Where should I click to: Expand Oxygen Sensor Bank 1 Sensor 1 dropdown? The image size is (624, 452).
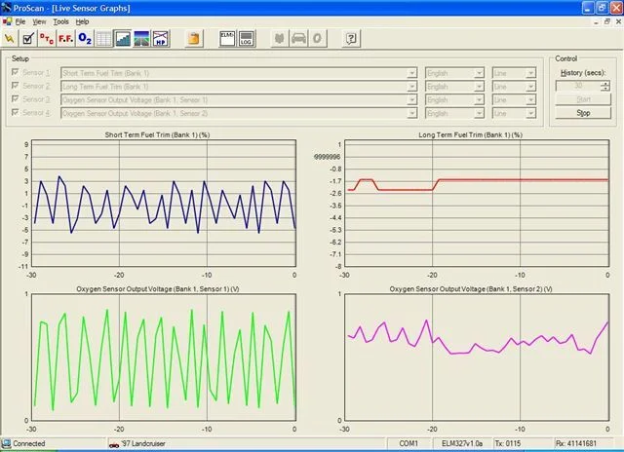[x=411, y=100]
